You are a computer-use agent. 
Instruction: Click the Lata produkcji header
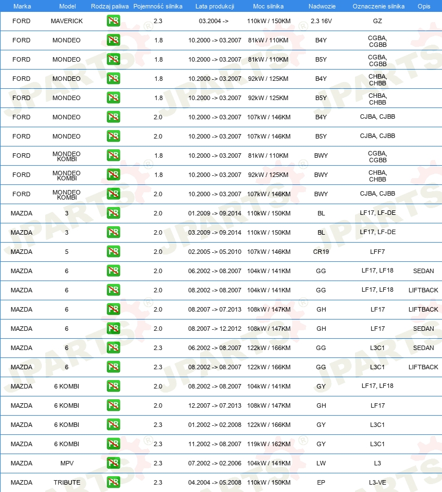pos(215,6)
